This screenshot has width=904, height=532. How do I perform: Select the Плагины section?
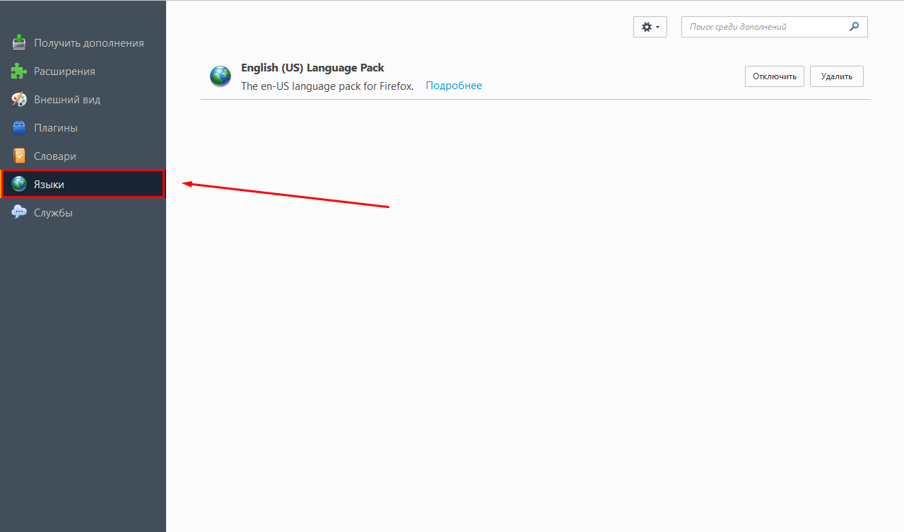(83, 127)
